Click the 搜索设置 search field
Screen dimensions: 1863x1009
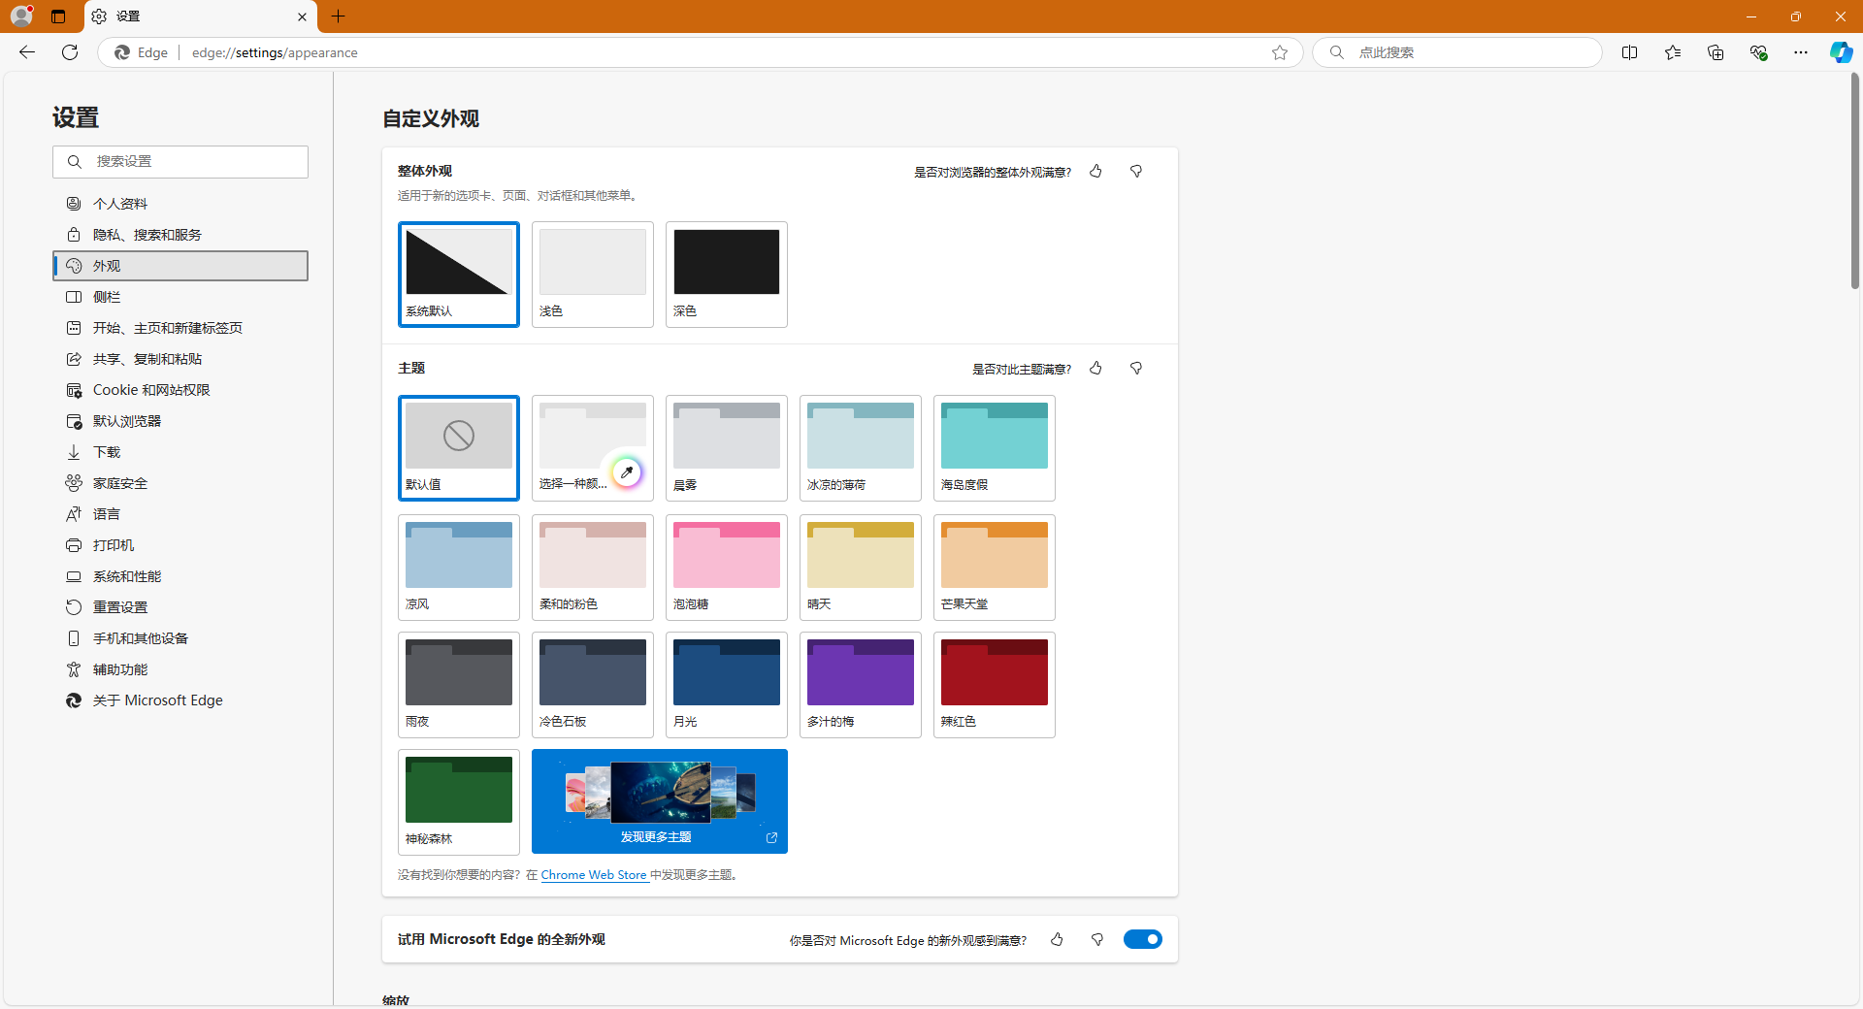pos(180,162)
